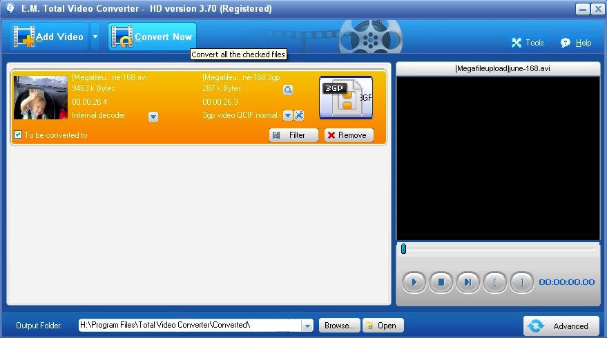Open profile settings wrench icon
This screenshot has width=607, height=338.
(299, 115)
